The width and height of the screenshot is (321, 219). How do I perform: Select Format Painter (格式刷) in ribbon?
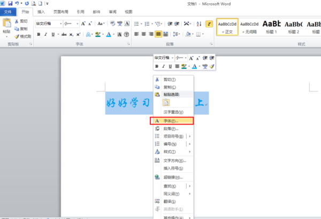click(x=22, y=36)
